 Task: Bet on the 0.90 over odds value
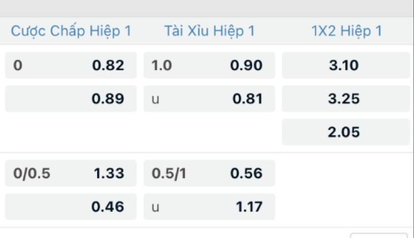coord(246,66)
